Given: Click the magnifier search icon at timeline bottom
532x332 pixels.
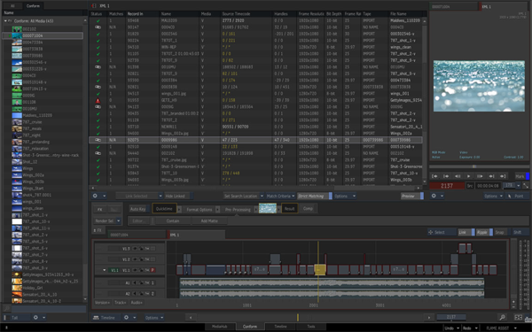Looking at the screenshot, I should (x=502, y=318).
